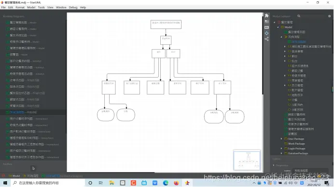Click the editors layout icon below the puzzle icon
Screen dimensions: 334x187
pos(266,22)
